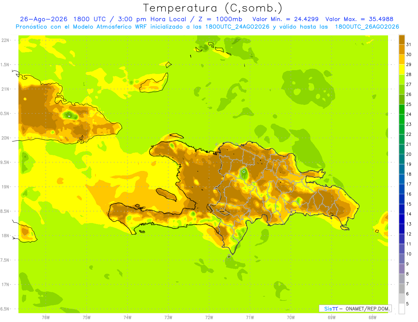Click the title 'Temperatura (C,somb.)'
The image size is (418, 322).
(x=213, y=8)
